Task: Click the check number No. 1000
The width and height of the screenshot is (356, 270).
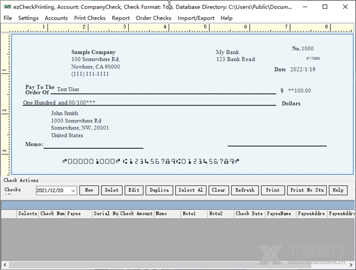Action: coord(303,49)
